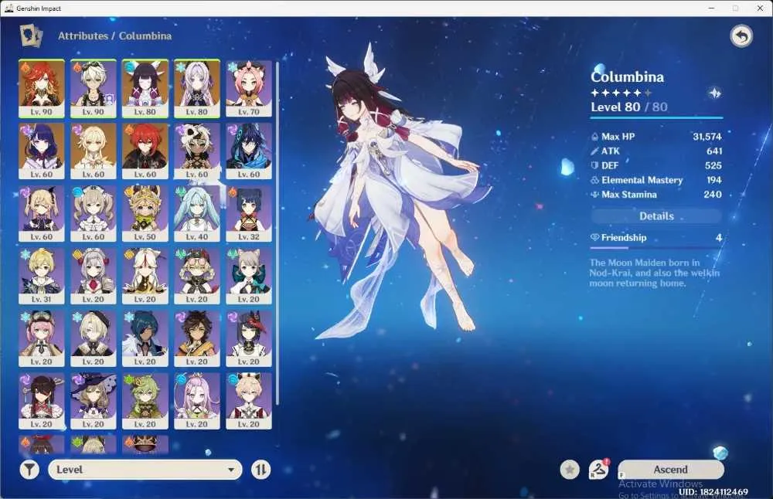
Task: Click the Friendship progress bar
Action: pyautogui.click(x=656, y=248)
